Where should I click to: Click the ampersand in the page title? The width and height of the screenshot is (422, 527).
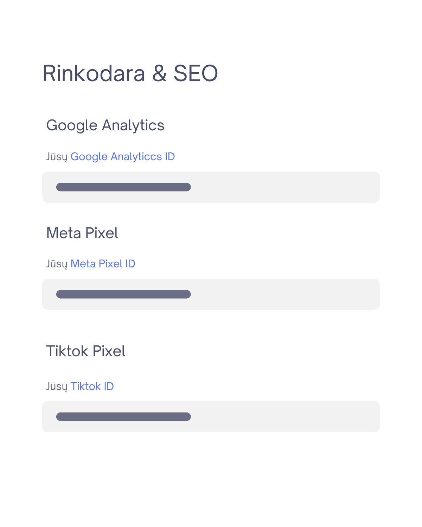(159, 73)
